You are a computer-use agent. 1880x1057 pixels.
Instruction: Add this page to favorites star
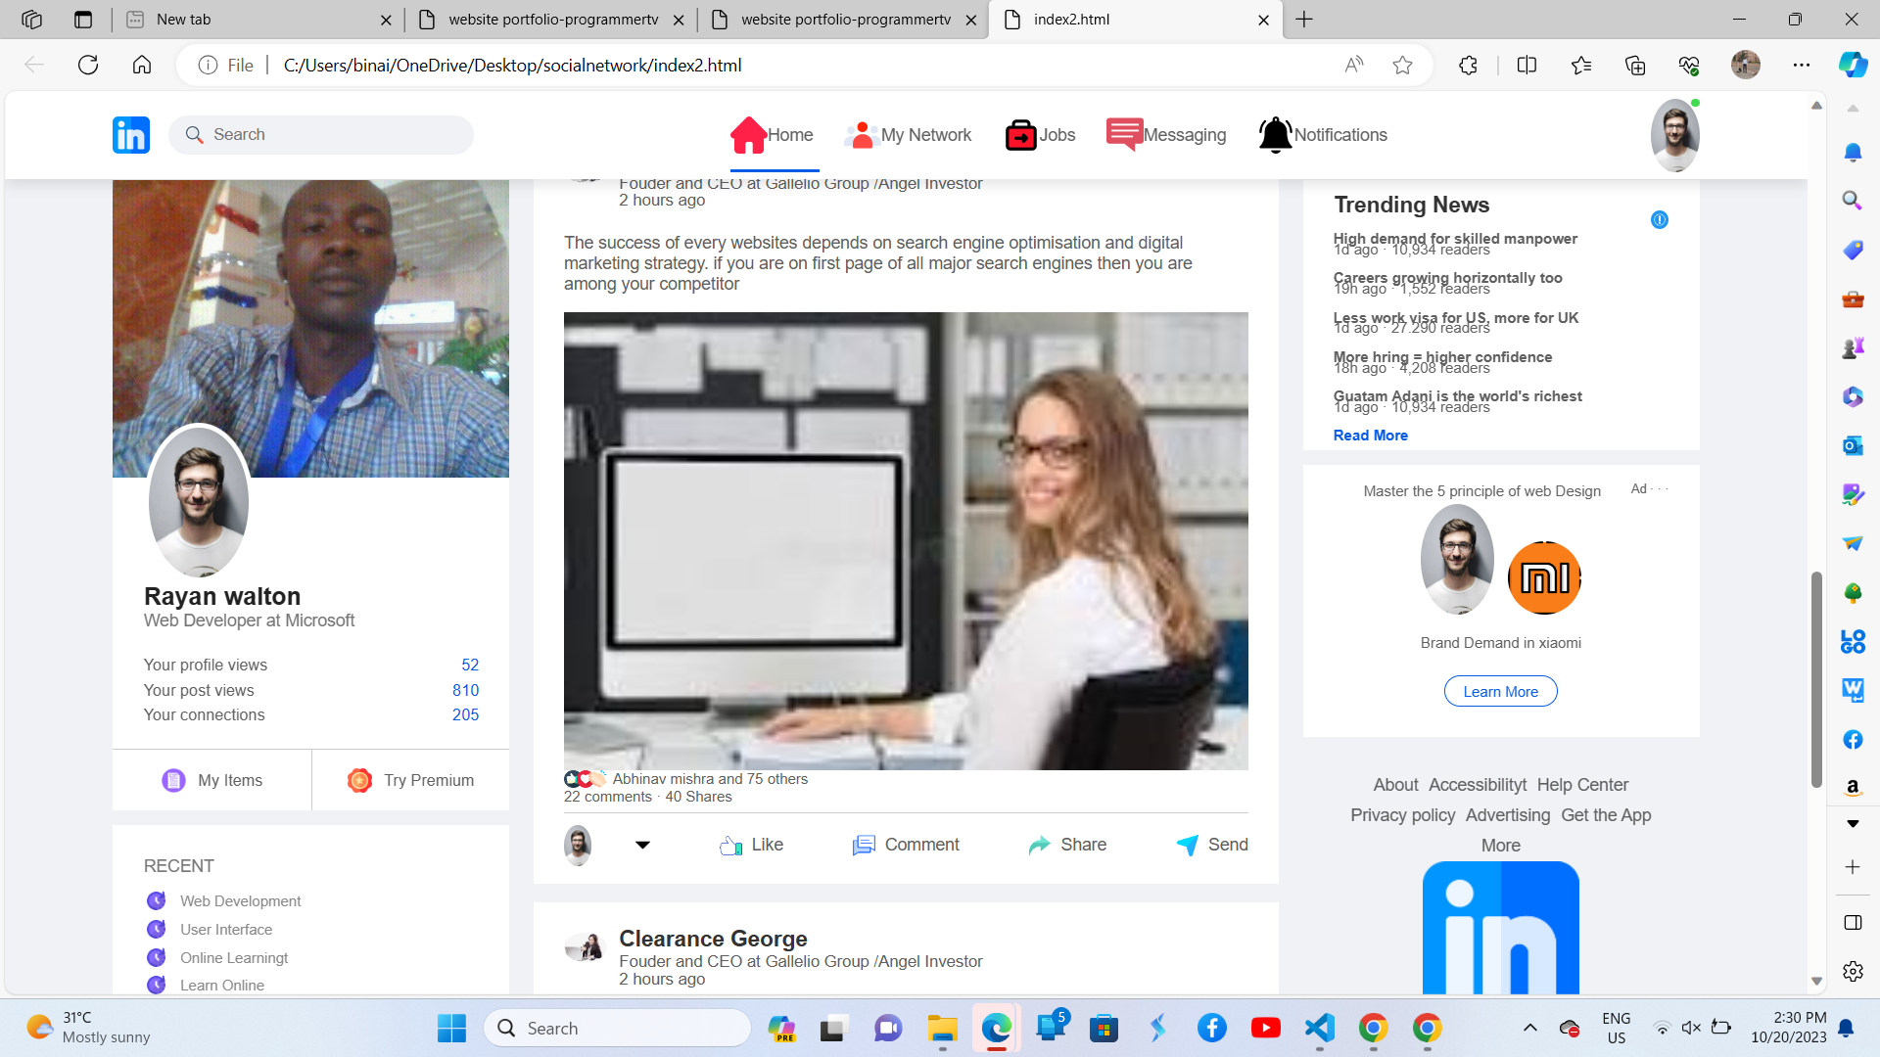(1402, 65)
